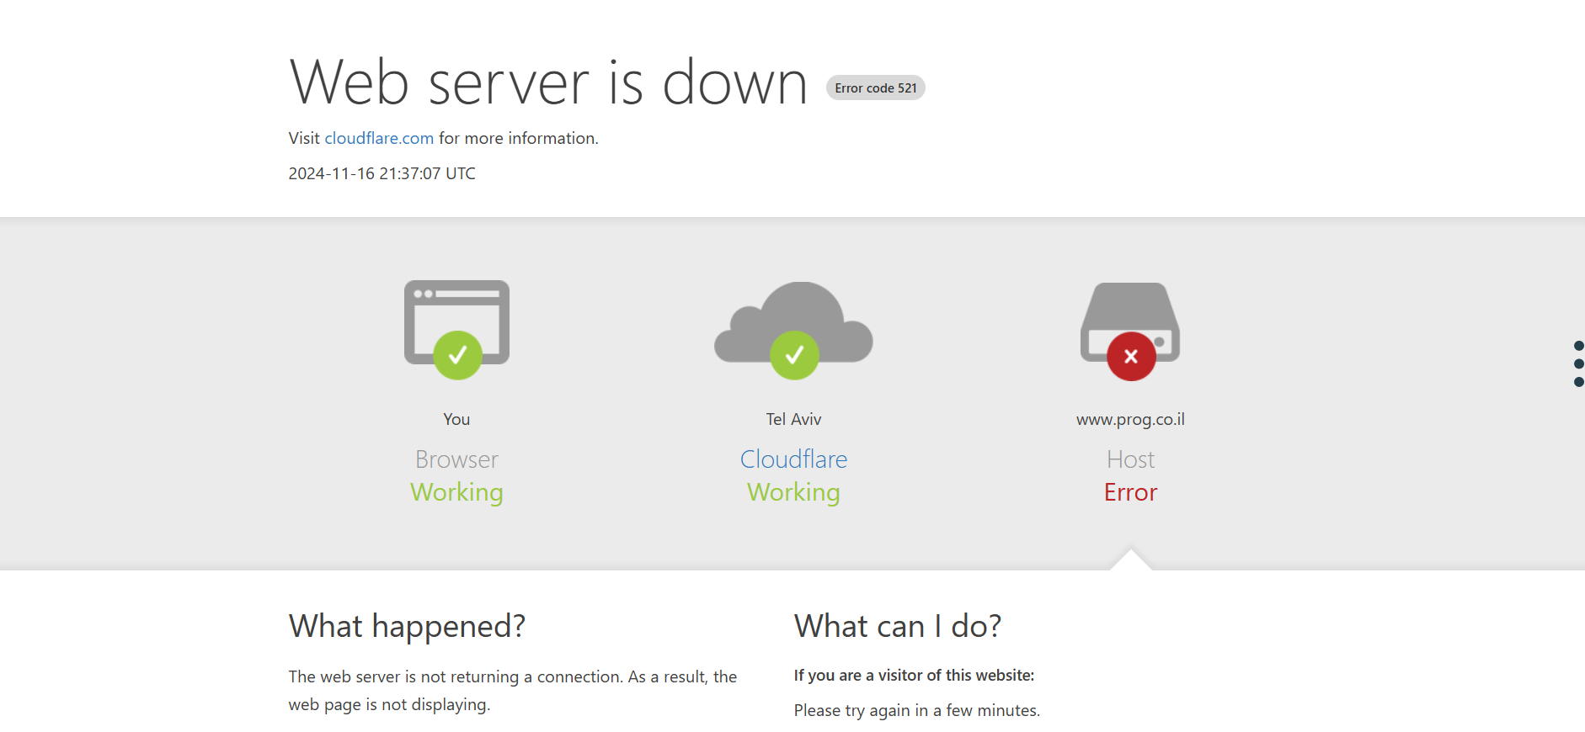Click the host server error icon

coord(1130,331)
